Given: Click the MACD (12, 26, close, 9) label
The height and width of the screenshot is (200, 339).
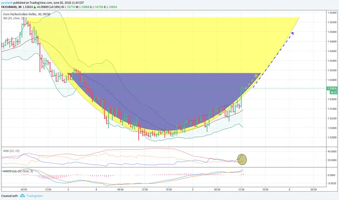Looking at the screenshot, I should [x=18, y=171].
